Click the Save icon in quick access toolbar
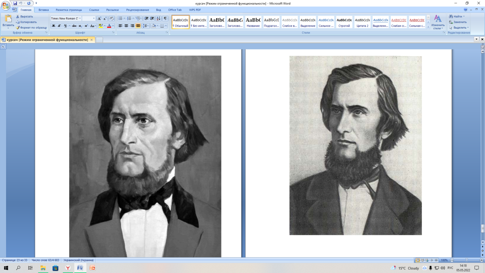 15,3
